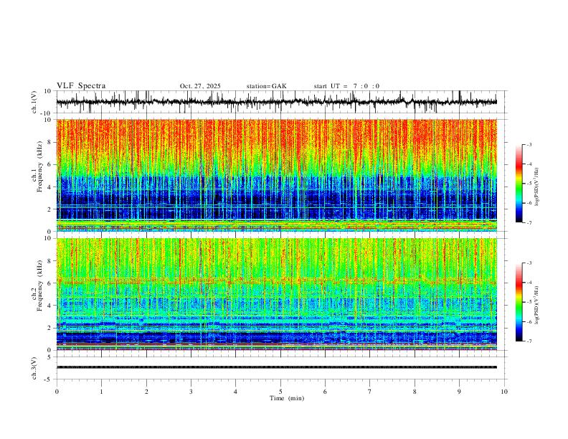This screenshot has width=568, height=439.
Task: Click the 8 kHz tick on ch.2 frequency axis
Action: tap(49, 261)
